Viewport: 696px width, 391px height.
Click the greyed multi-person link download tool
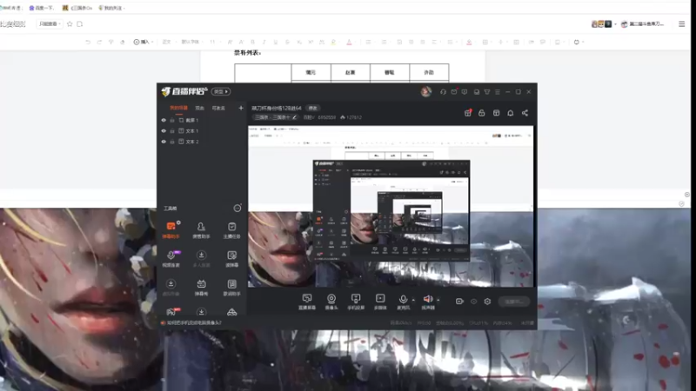point(201,259)
